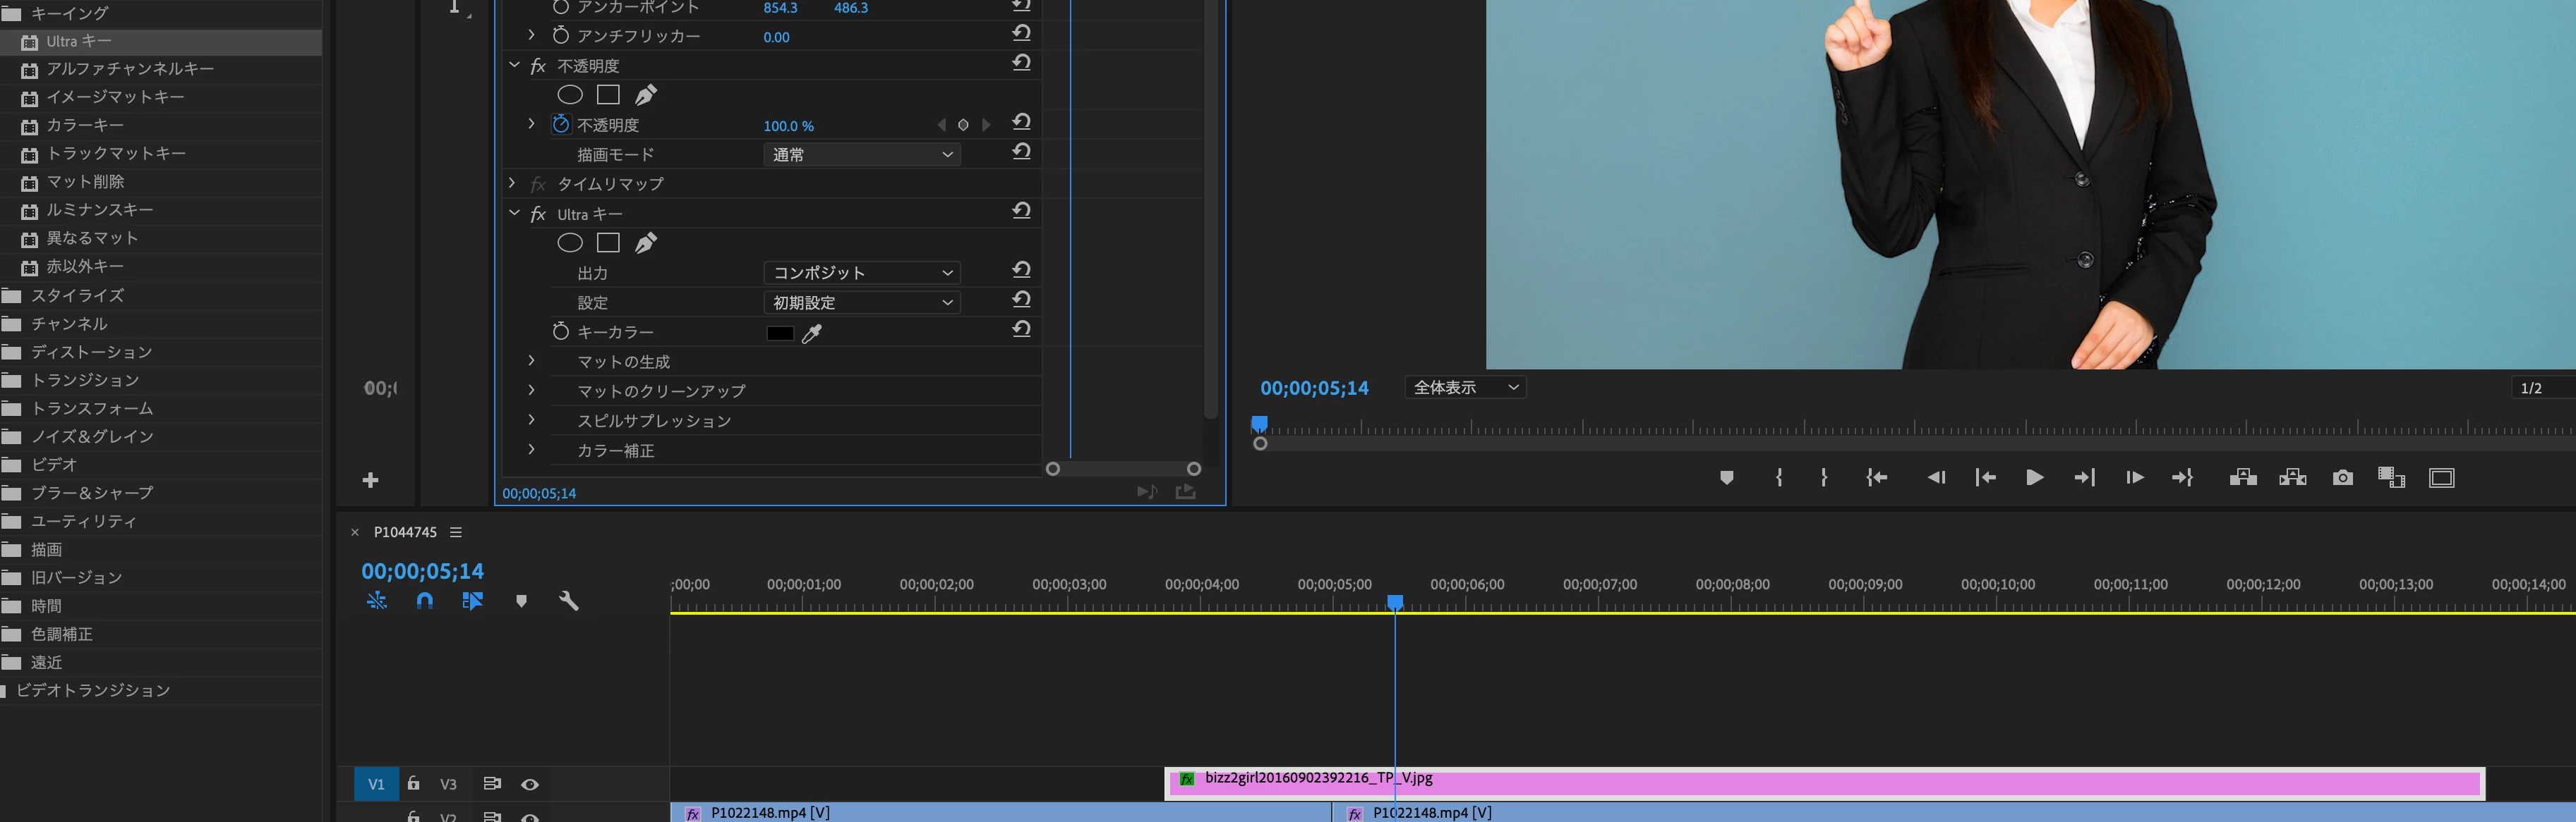Click the Add Marker icon in monitor

click(1726, 479)
